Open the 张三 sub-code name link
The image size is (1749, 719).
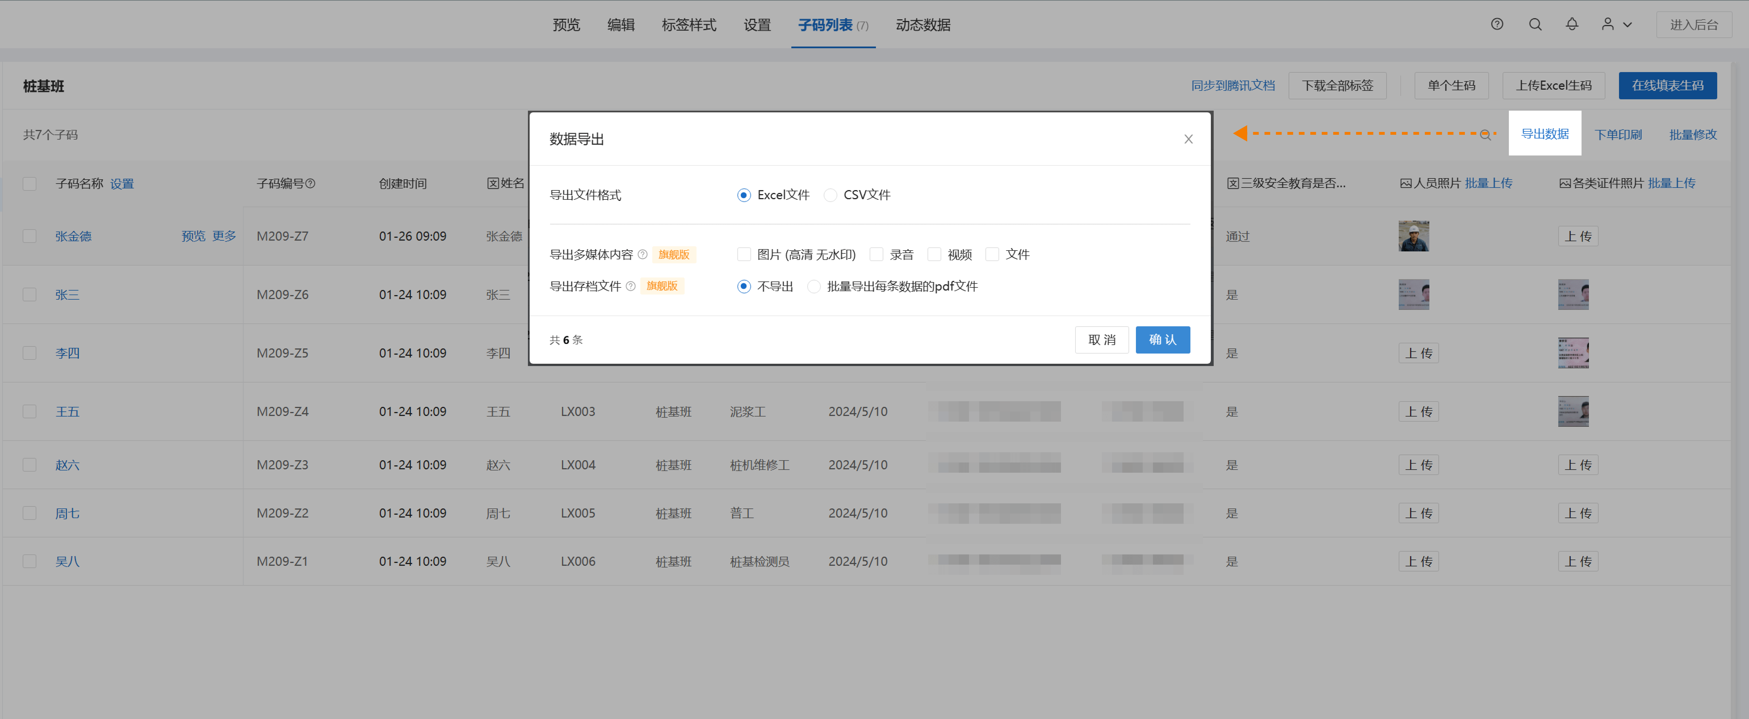67,295
